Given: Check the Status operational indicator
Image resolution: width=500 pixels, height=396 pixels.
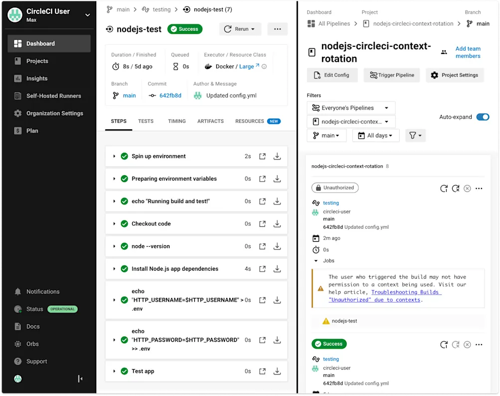Looking at the screenshot, I should (x=62, y=309).
